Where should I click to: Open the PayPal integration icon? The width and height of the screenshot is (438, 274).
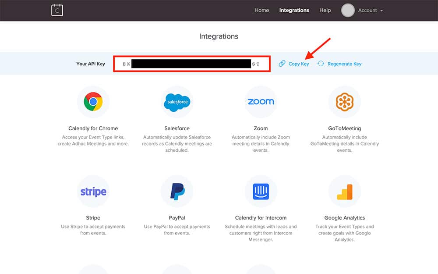tap(177, 192)
